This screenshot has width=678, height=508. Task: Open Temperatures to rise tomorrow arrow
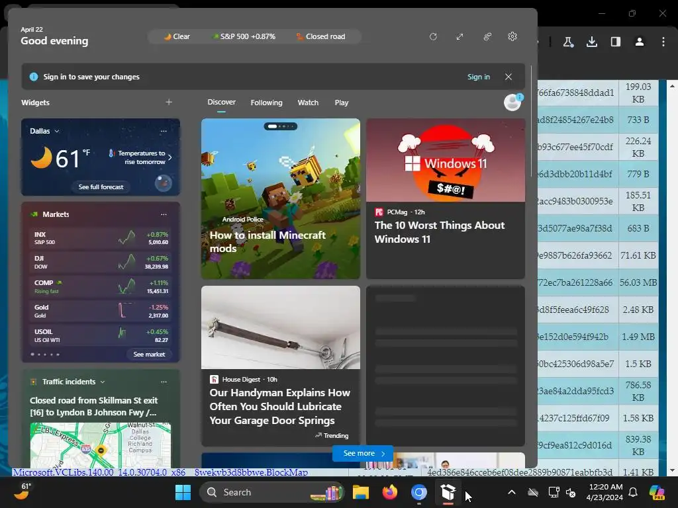(x=170, y=157)
